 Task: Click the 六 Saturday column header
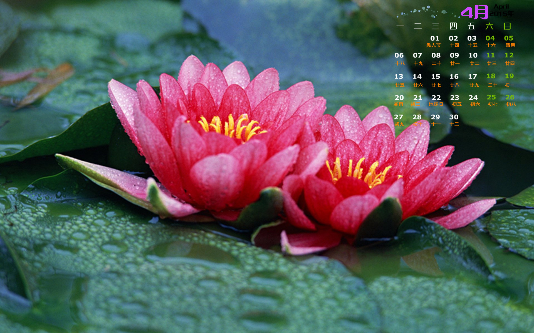[489, 26]
